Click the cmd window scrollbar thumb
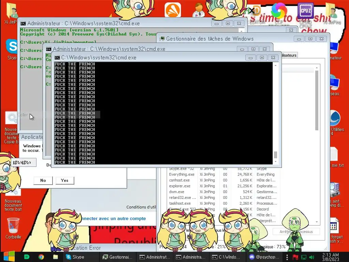This screenshot has height=262, width=349. pos(275,155)
